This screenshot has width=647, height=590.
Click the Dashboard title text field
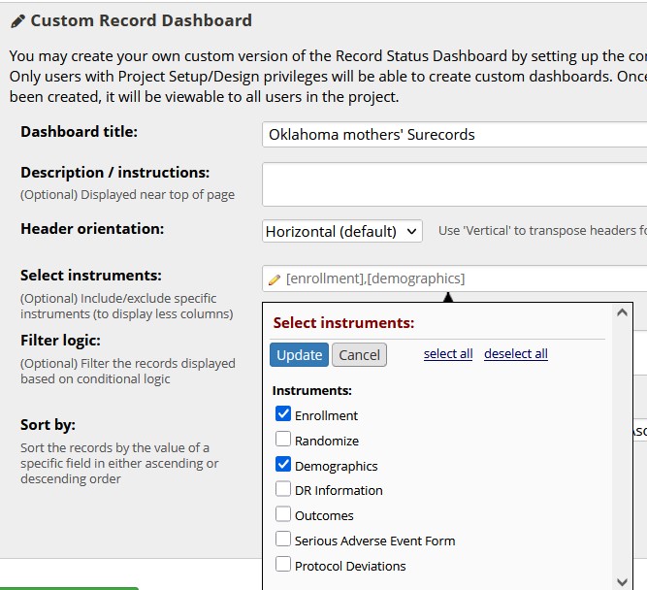454,135
